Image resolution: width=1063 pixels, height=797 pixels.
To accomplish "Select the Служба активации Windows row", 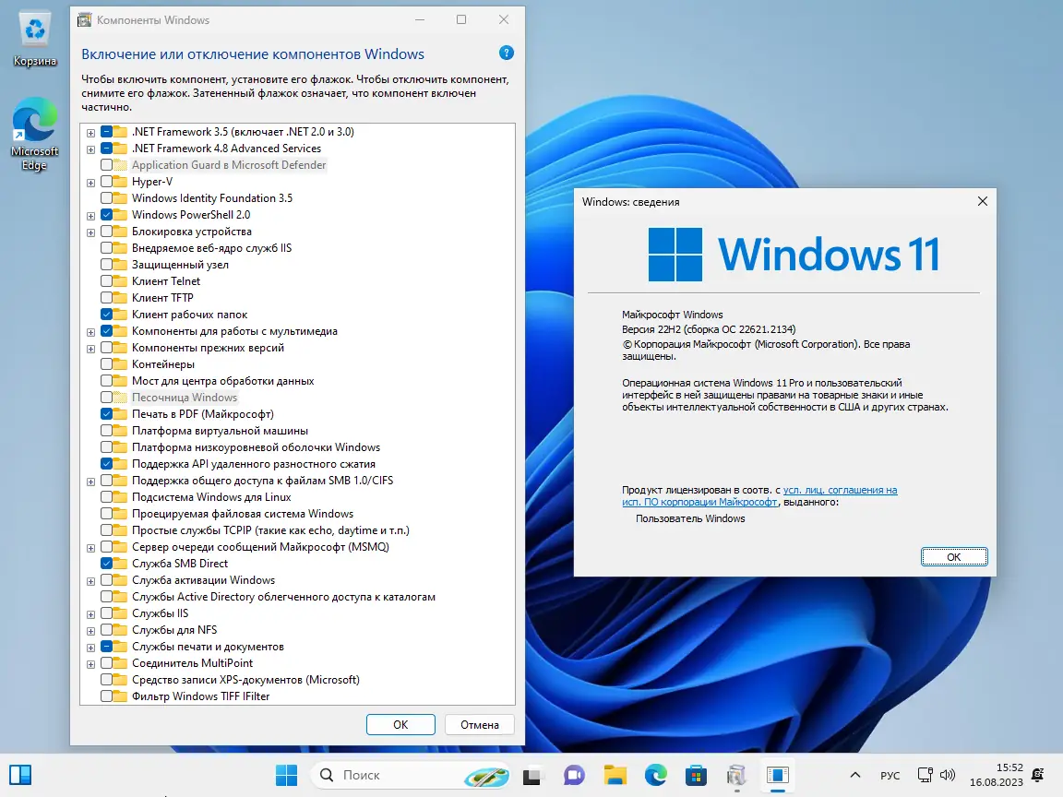I will click(203, 580).
